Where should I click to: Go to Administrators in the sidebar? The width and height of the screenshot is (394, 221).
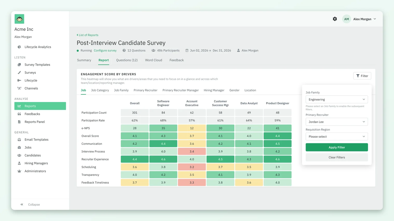(x=35, y=171)
